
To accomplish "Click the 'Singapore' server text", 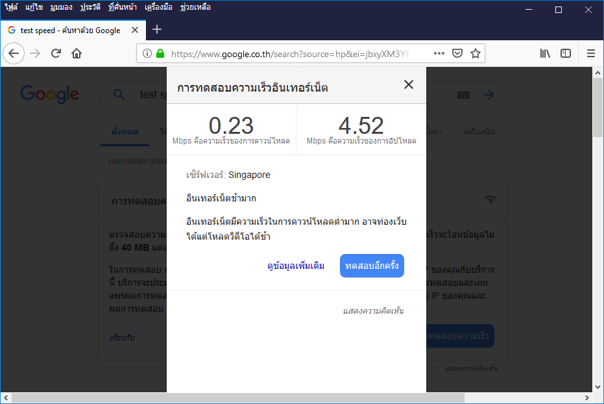I will (x=249, y=175).
